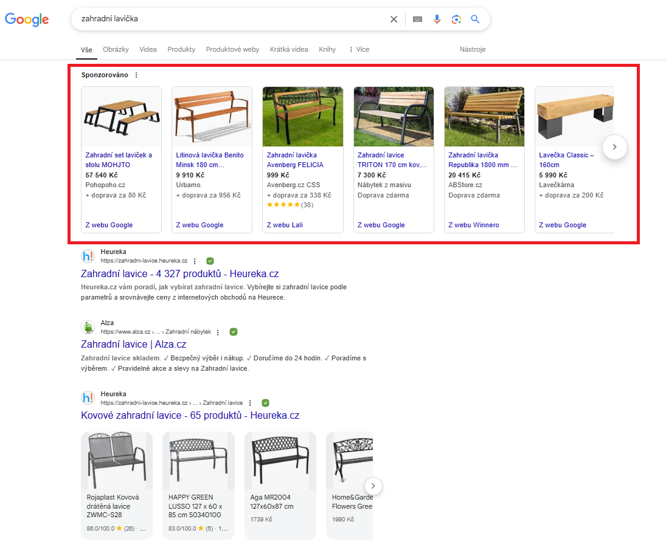Open three-dot menu beside alza.cz URL

pyautogui.click(x=218, y=332)
